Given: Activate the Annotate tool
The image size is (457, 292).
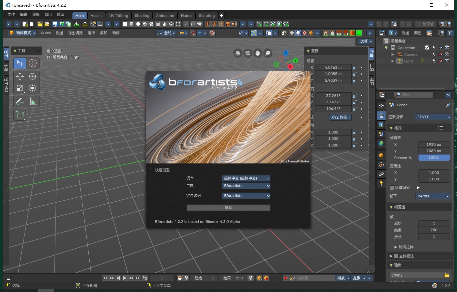Looking at the screenshot, I should 20,101.
